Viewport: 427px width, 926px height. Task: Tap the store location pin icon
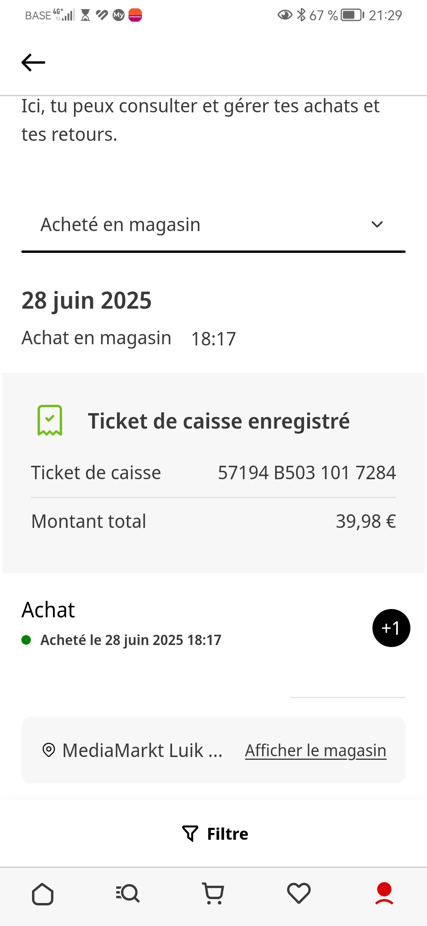(x=49, y=750)
